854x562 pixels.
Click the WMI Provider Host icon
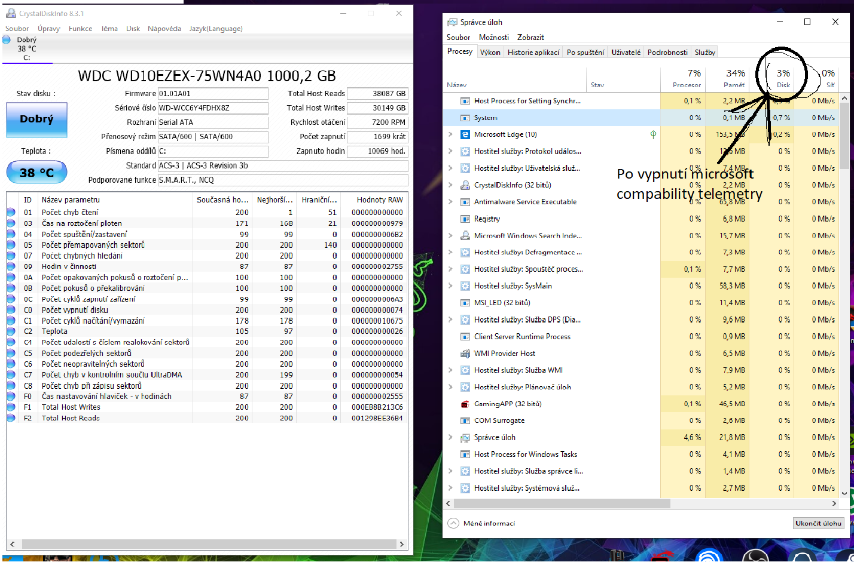click(465, 354)
